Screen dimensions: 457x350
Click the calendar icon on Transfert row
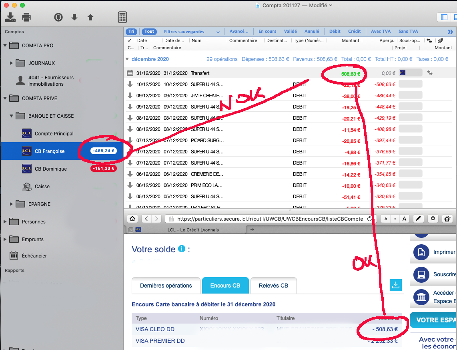[130, 73]
